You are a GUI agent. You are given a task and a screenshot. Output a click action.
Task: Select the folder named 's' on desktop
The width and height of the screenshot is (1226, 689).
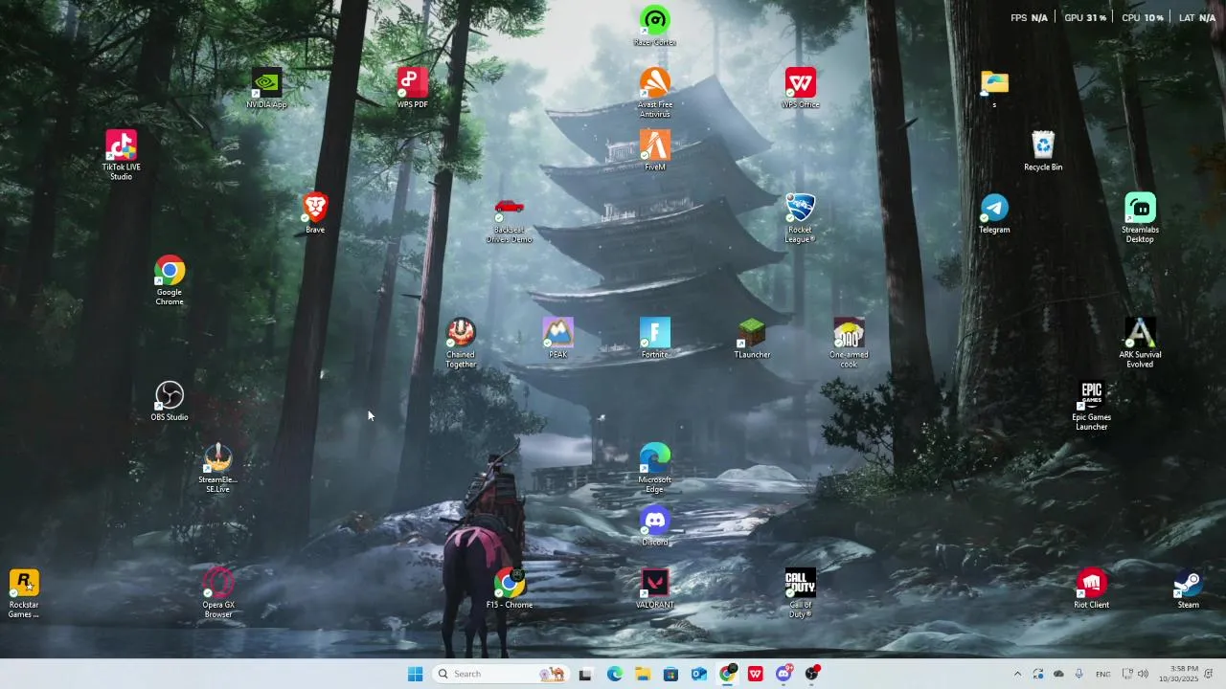[x=994, y=88]
